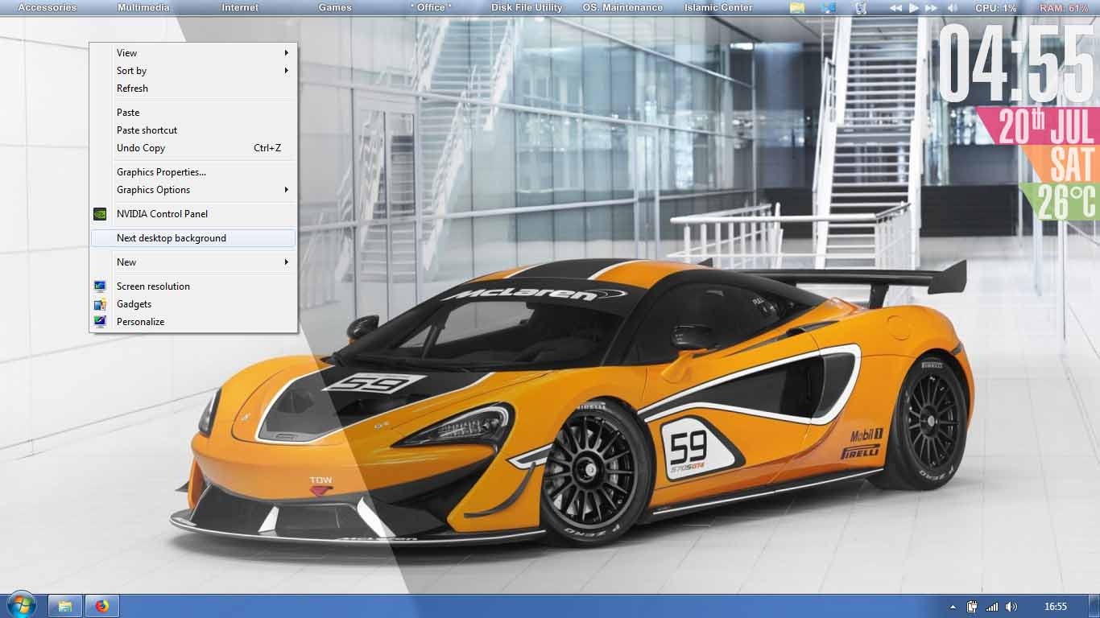
Task: Expand the Sort by submenu
Action: click(193, 71)
